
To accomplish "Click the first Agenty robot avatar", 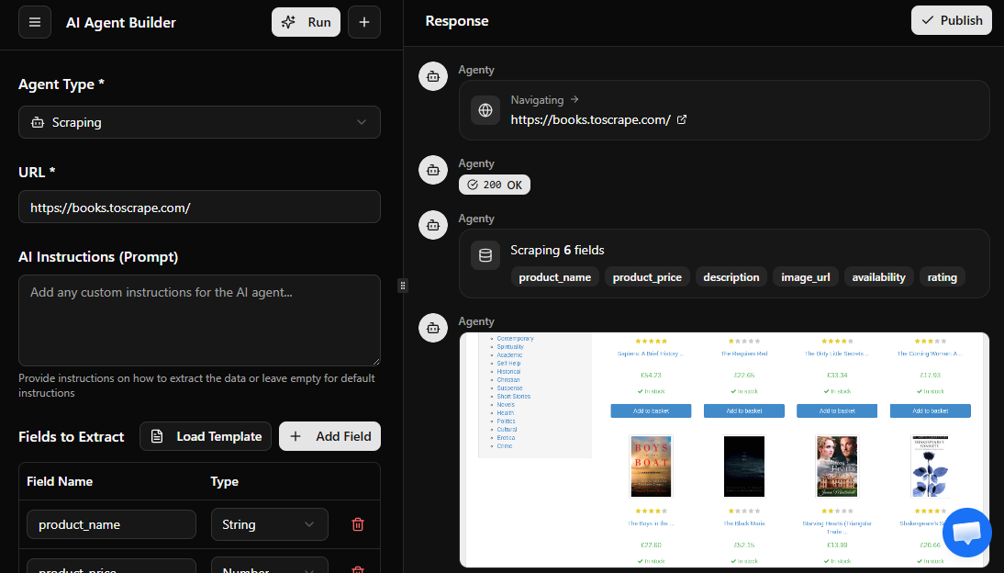I will (x=433, y=76).
